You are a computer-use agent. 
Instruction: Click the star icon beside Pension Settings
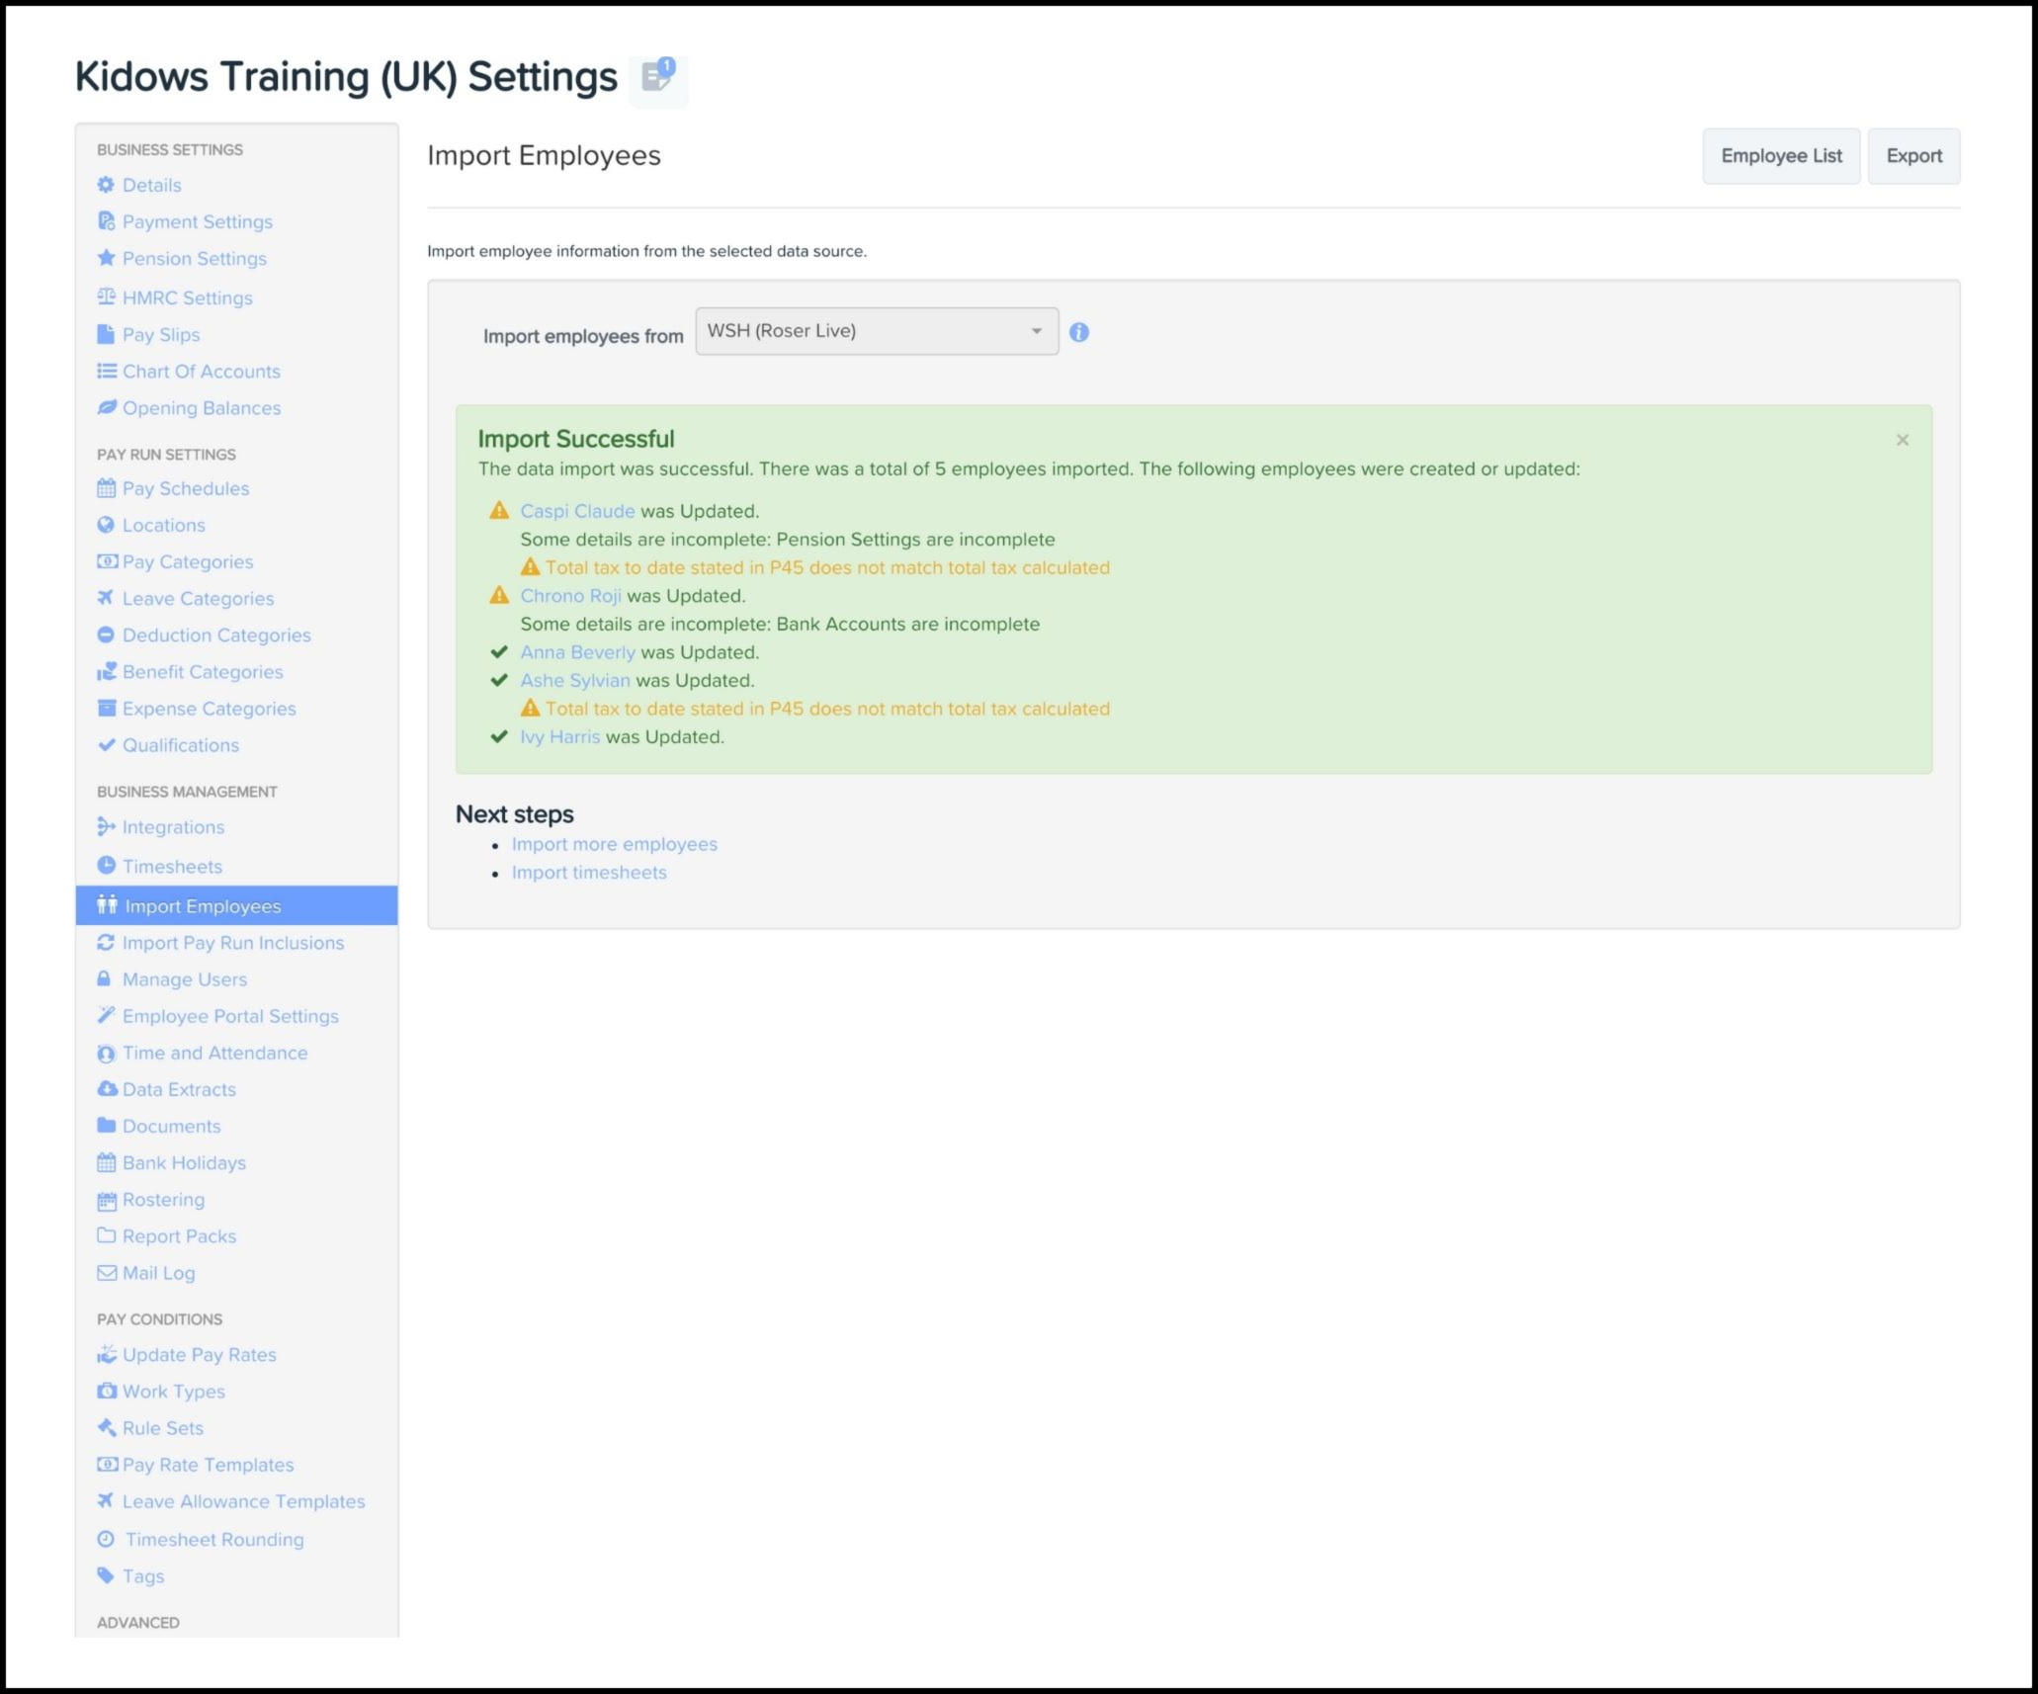[106, 258]
